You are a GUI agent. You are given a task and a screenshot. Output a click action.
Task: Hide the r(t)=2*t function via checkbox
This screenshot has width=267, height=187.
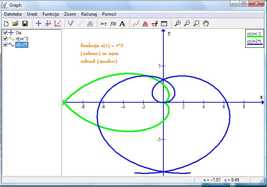pyautogui.click(x=5, y=45)
